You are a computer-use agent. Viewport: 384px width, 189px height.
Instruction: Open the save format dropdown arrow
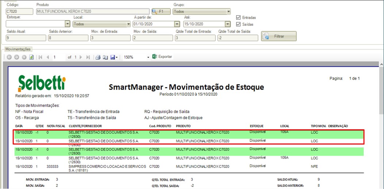click(117, 58)
